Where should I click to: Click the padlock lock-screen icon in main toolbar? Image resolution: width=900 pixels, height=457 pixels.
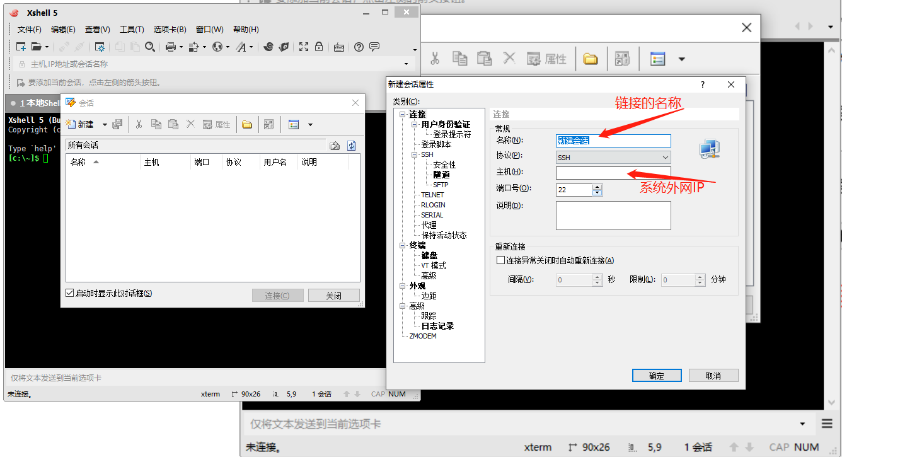click(x=319, y=47)
